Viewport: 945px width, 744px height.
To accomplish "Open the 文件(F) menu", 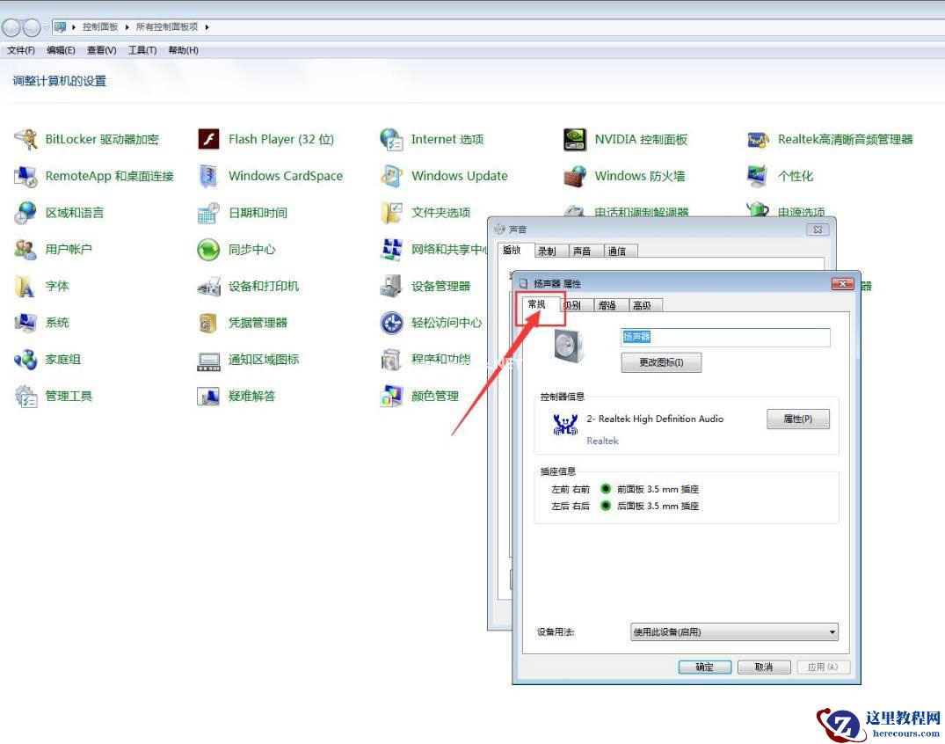I will 21,50.
